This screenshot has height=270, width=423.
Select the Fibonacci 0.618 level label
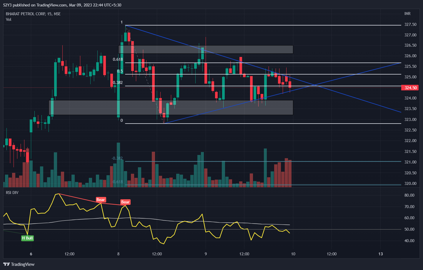tap(118, 60)
